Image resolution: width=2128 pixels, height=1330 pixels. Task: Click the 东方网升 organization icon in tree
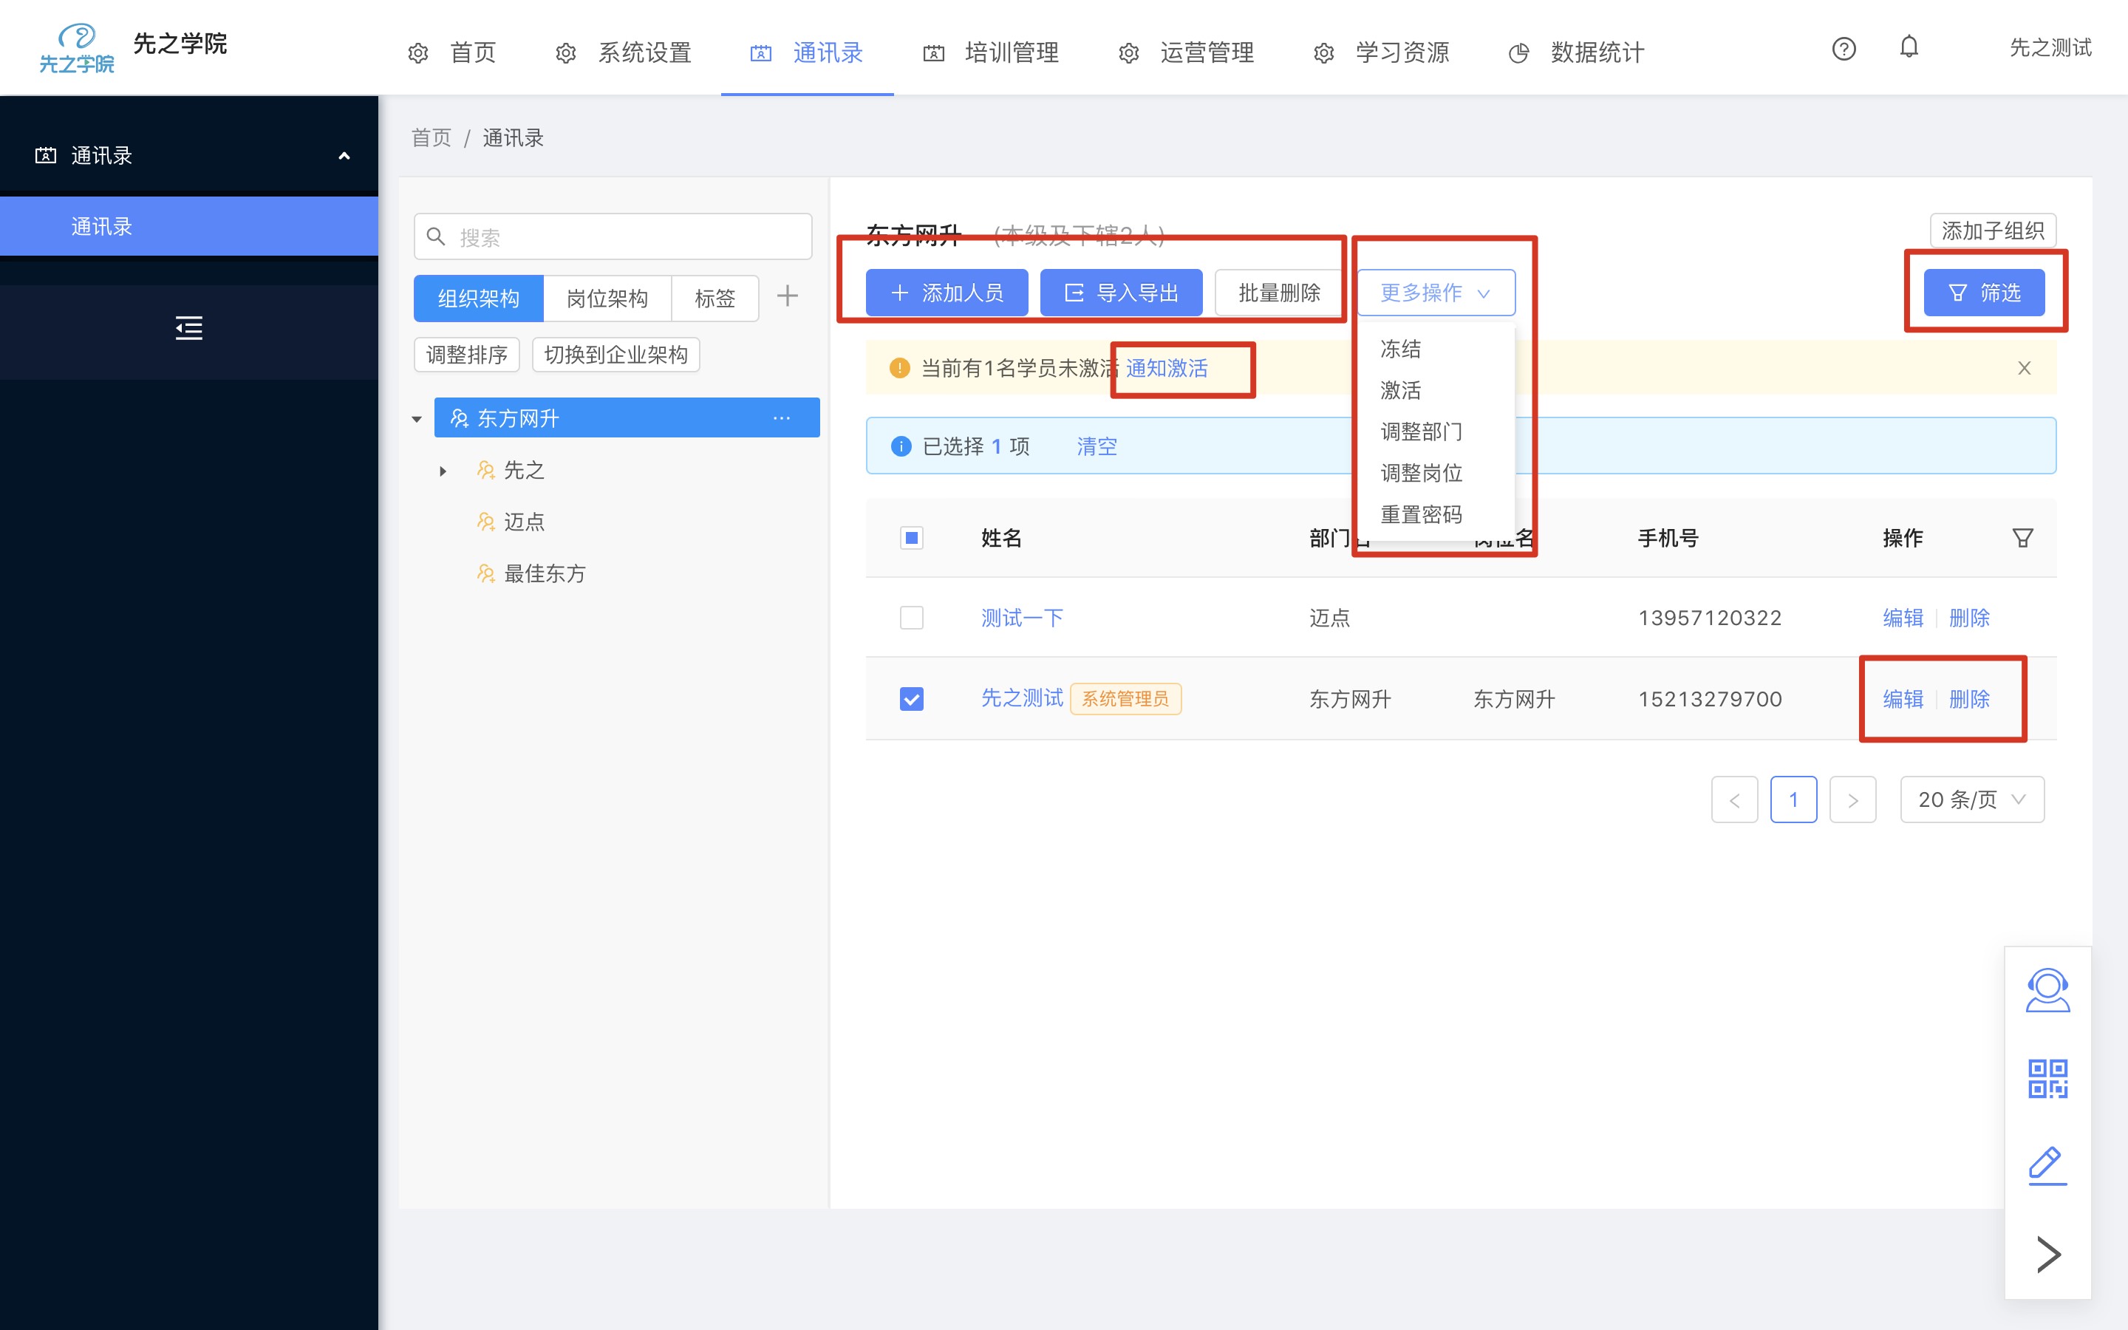pos(459,417)
